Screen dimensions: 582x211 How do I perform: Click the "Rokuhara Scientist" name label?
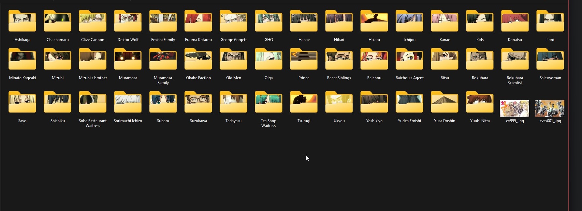515,80
